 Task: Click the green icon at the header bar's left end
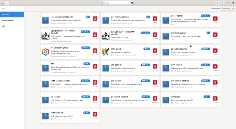[x=2, y=3]
